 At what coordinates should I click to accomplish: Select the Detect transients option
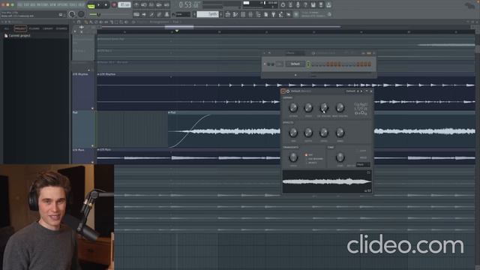310,163
